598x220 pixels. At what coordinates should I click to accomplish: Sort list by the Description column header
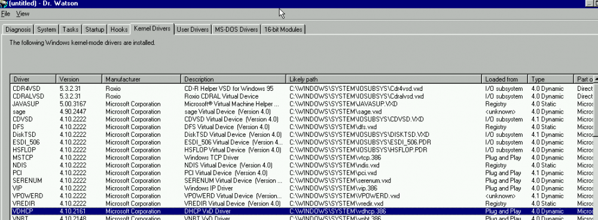pos(233,80)
